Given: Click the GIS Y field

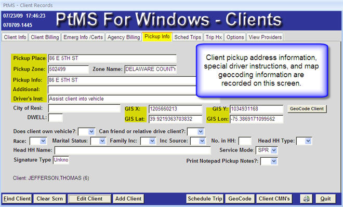Looking at the screenshot, I should click(x=256, y=109).
